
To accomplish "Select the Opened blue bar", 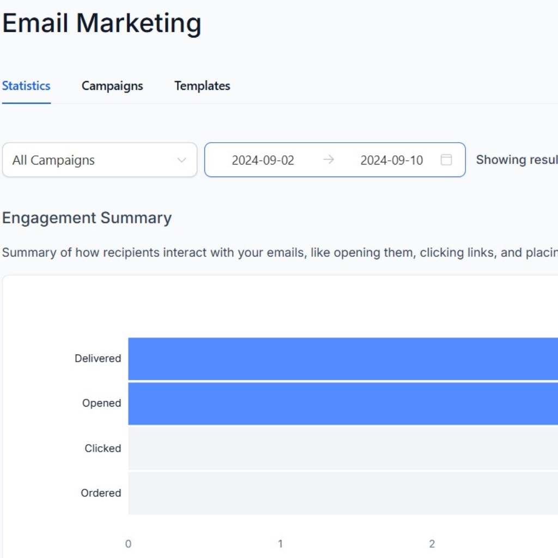I will tap(343, 404).
